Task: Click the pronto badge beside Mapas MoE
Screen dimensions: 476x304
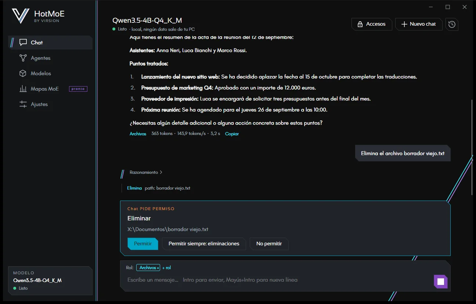Action: [x=78, y=89]
